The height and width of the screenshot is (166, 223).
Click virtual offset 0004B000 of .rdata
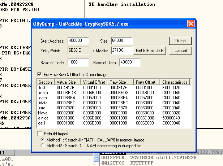coord(92,93)
